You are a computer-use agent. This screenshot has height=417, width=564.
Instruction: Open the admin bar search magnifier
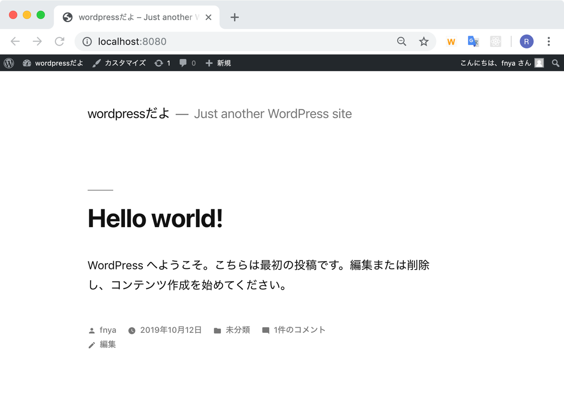(x=556, y=63)
